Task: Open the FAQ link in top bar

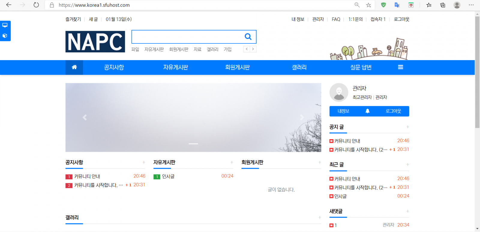Action: tap(336, 19)
